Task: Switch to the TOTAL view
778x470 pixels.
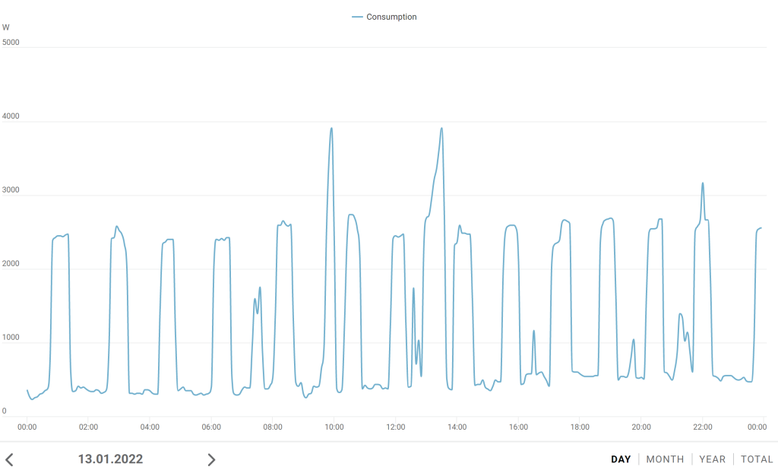Action: [757, 459]
